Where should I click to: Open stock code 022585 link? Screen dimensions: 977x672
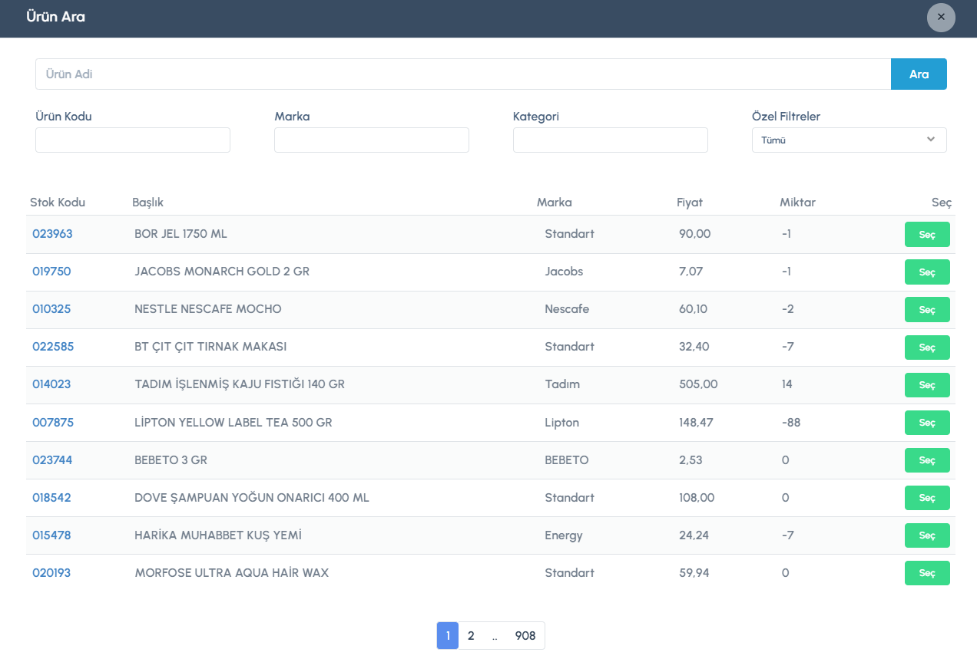click(53, 347)
